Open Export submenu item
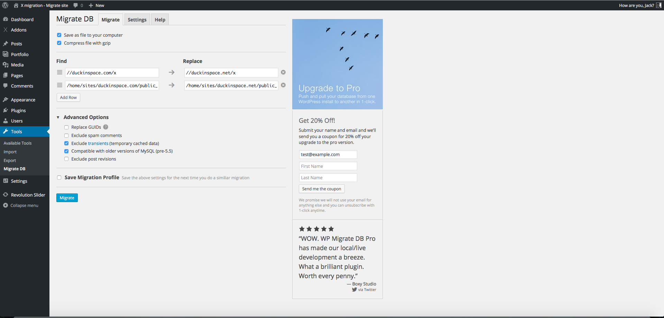The width and height of the screenshot is (664, 318). tap(10, 160)
